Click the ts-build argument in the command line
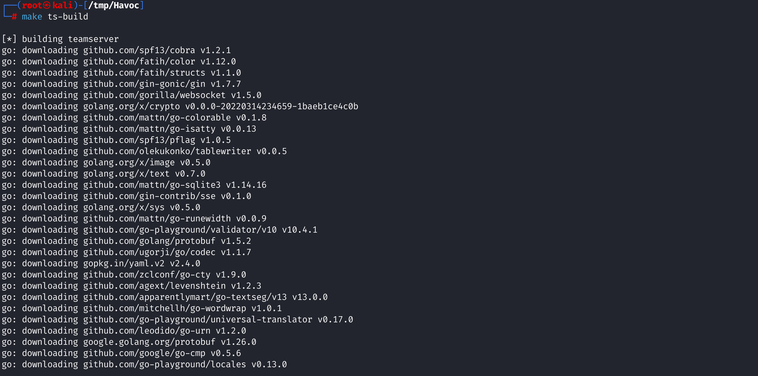 click(x=68, y=17)
